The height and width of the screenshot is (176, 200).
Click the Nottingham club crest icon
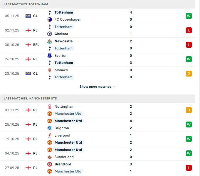49,107
